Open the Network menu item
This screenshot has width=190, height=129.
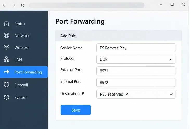point(22,36)
